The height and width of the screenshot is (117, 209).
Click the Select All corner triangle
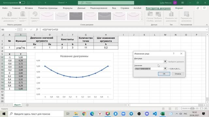tap(3, 35)
